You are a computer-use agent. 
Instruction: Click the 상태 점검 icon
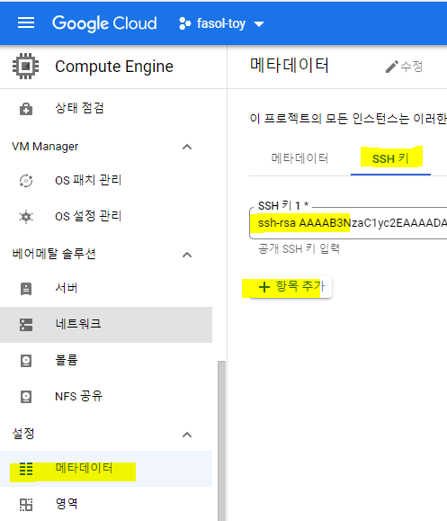(x=26, y=109)
